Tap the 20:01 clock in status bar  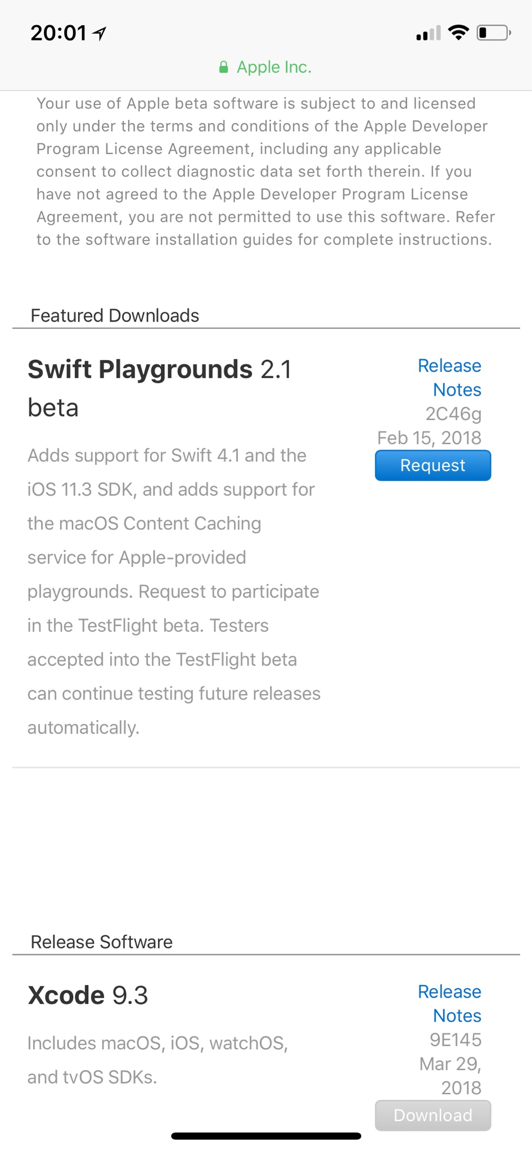click(58, 34)
